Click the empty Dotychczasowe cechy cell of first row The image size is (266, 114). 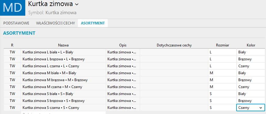[x=174, y=52]
